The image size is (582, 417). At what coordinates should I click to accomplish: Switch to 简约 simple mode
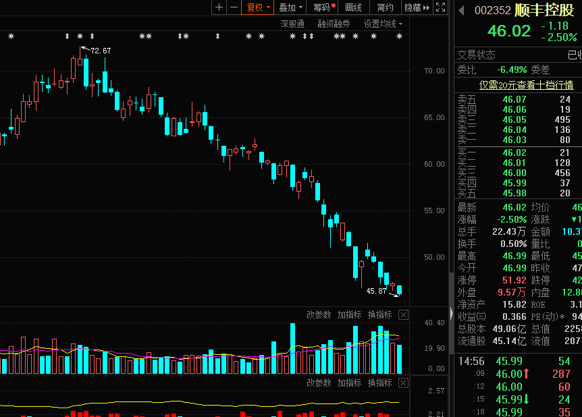coord(385,7)
